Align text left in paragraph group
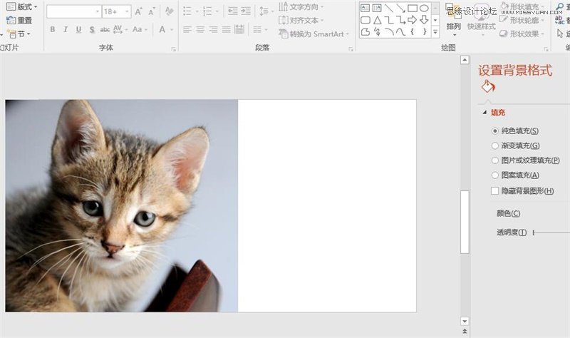The height and width of the screenshot is (338, 570). pyautogui.click(x=187, y=29)
